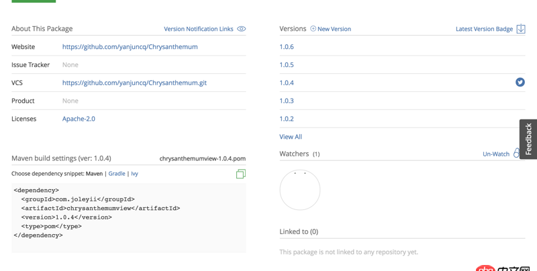Switch to the Gradle dependency snippet
This screenshot has height=271, width=537.
(117, 174)
